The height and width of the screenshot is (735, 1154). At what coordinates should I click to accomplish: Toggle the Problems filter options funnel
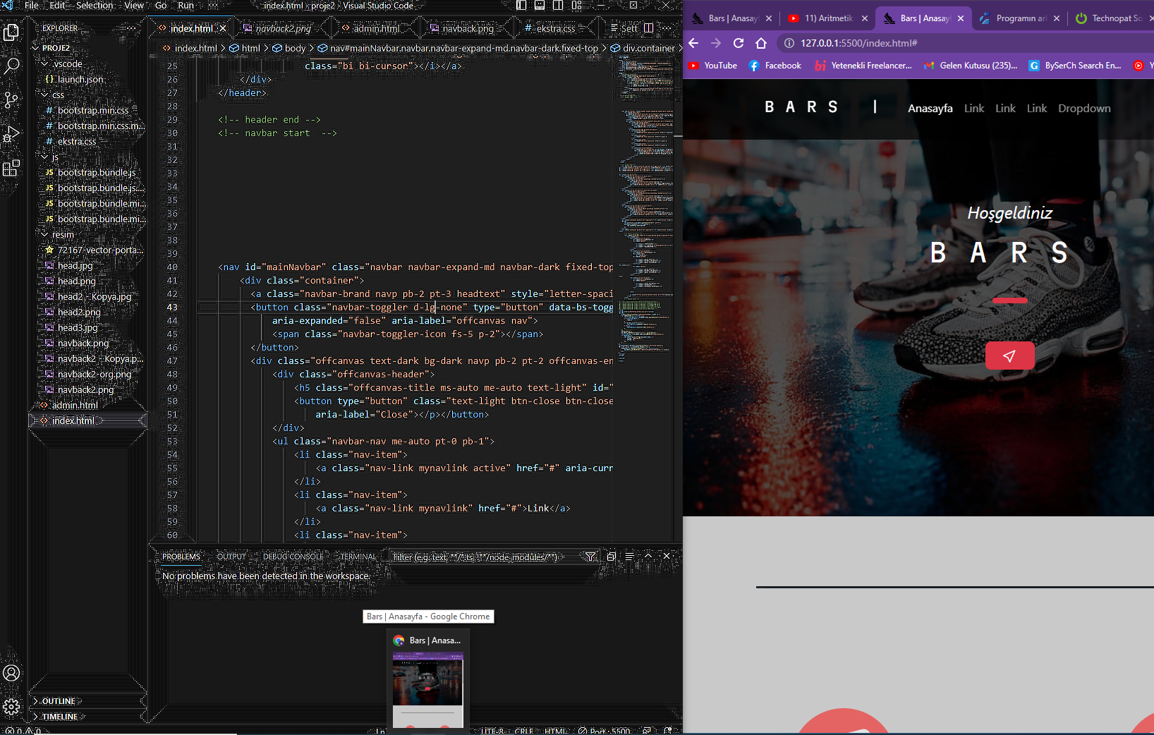pos(590,557)
